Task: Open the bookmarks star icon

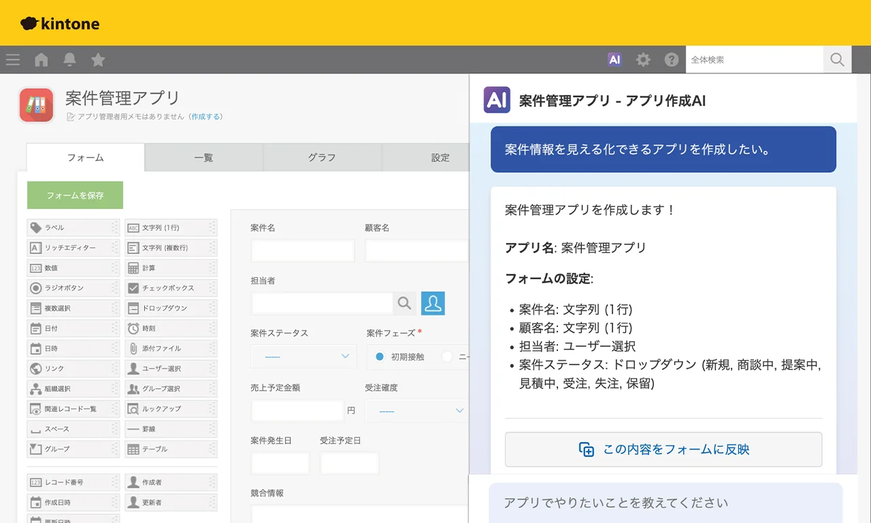Action: point(98,60)
